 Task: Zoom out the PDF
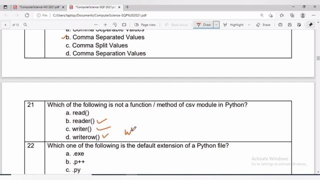coord(96,24)
